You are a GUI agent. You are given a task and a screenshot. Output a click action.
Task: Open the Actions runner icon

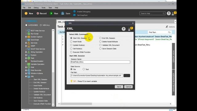point(167,27)
